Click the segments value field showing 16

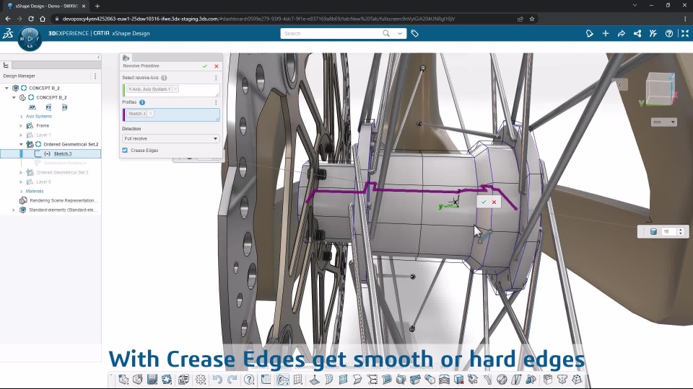click(x=668, y=231)
